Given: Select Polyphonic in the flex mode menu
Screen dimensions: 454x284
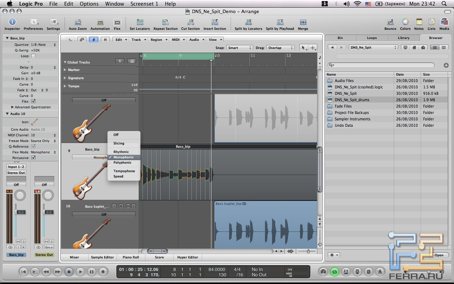Looking at the screenshot, I should coord(122,163).
